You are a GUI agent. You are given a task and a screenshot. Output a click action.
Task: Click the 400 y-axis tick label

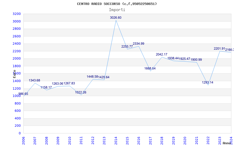pos(18,119)
